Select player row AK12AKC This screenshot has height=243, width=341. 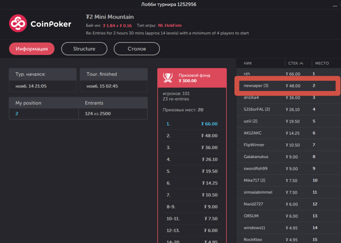pos(288,133)
